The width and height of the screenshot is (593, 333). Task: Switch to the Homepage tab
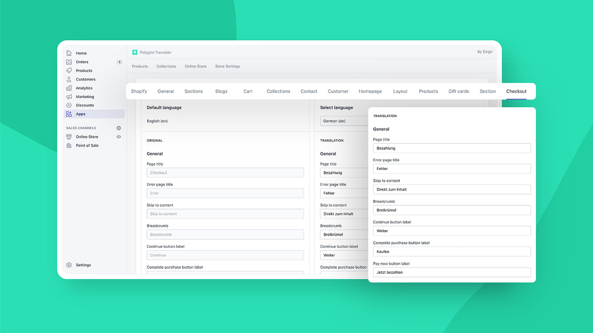click(x=370, y=91)
